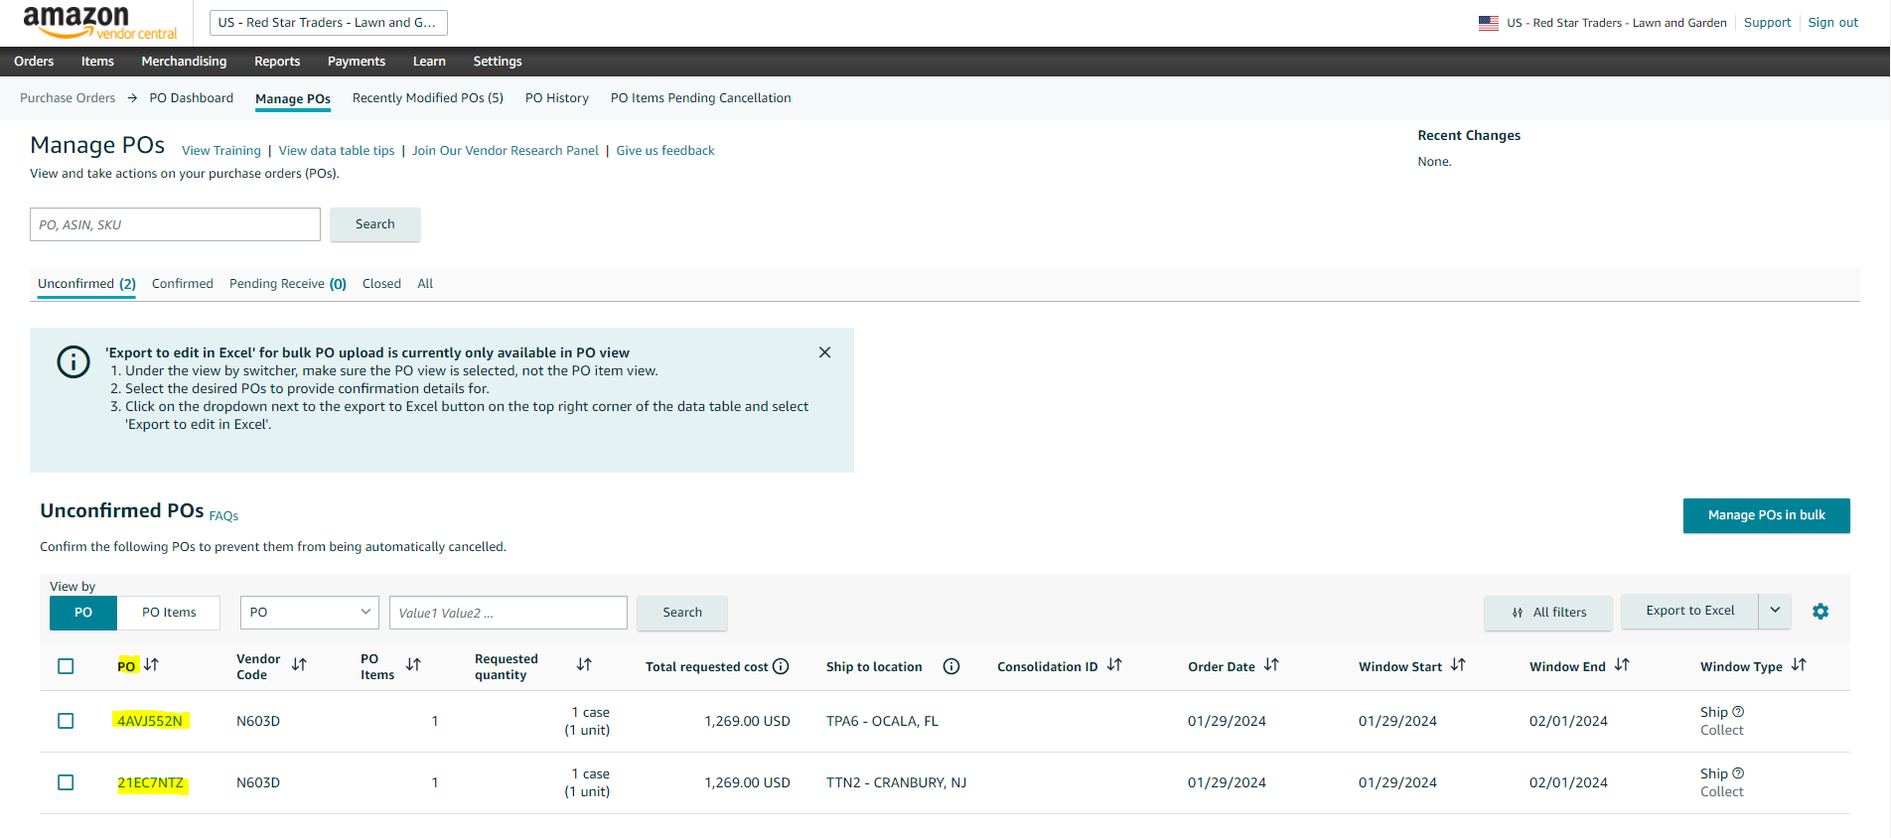Open View data table tips link
1891x838 pixels.
pos(337,151)
